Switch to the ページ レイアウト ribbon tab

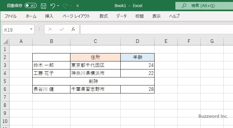point(76,16)
